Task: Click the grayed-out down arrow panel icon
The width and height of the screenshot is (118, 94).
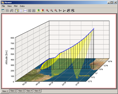Action: [x=34, y=11]
